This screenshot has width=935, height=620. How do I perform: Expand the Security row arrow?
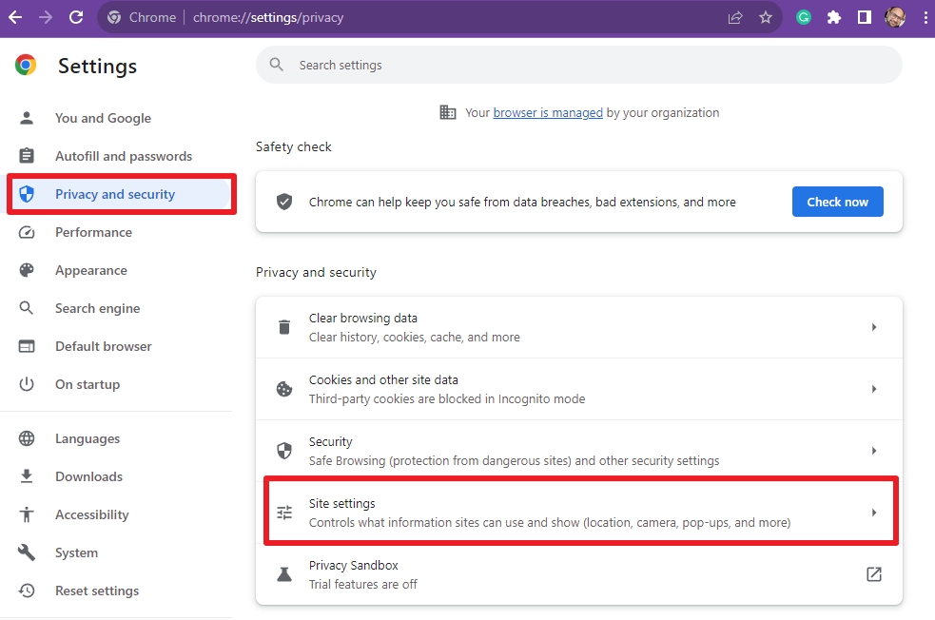click(873, 451)
